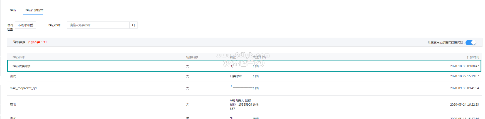The width and height of the screenshot is (485, 119).
Task: Open the 不限时间 date range picker
Action: pyautogui.click(x=25, y=25)
